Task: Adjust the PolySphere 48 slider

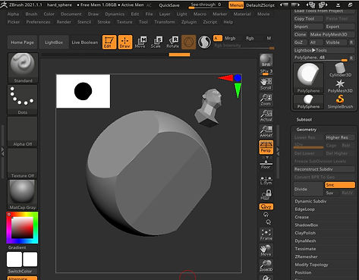Action: tap(321, 58)
